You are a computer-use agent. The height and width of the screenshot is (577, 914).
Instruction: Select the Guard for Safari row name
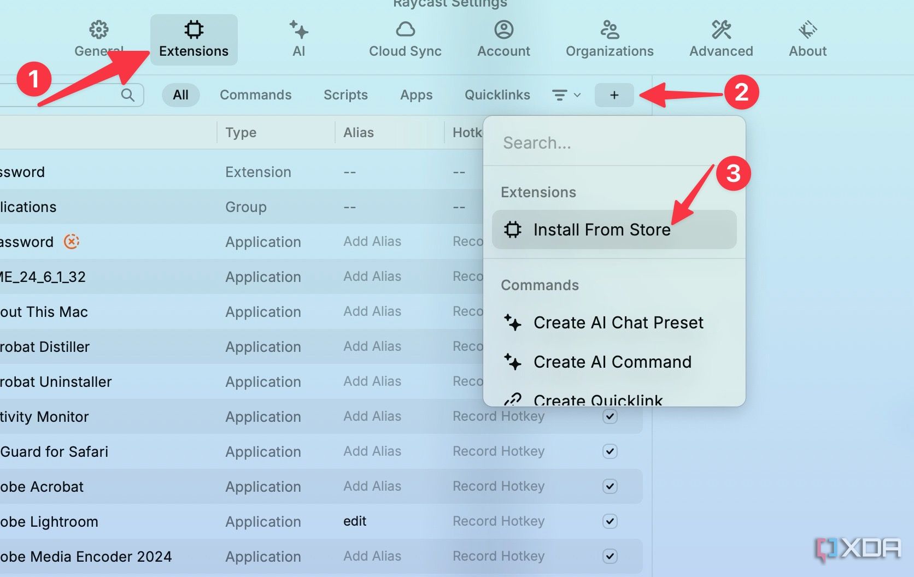tap(54, 452)
